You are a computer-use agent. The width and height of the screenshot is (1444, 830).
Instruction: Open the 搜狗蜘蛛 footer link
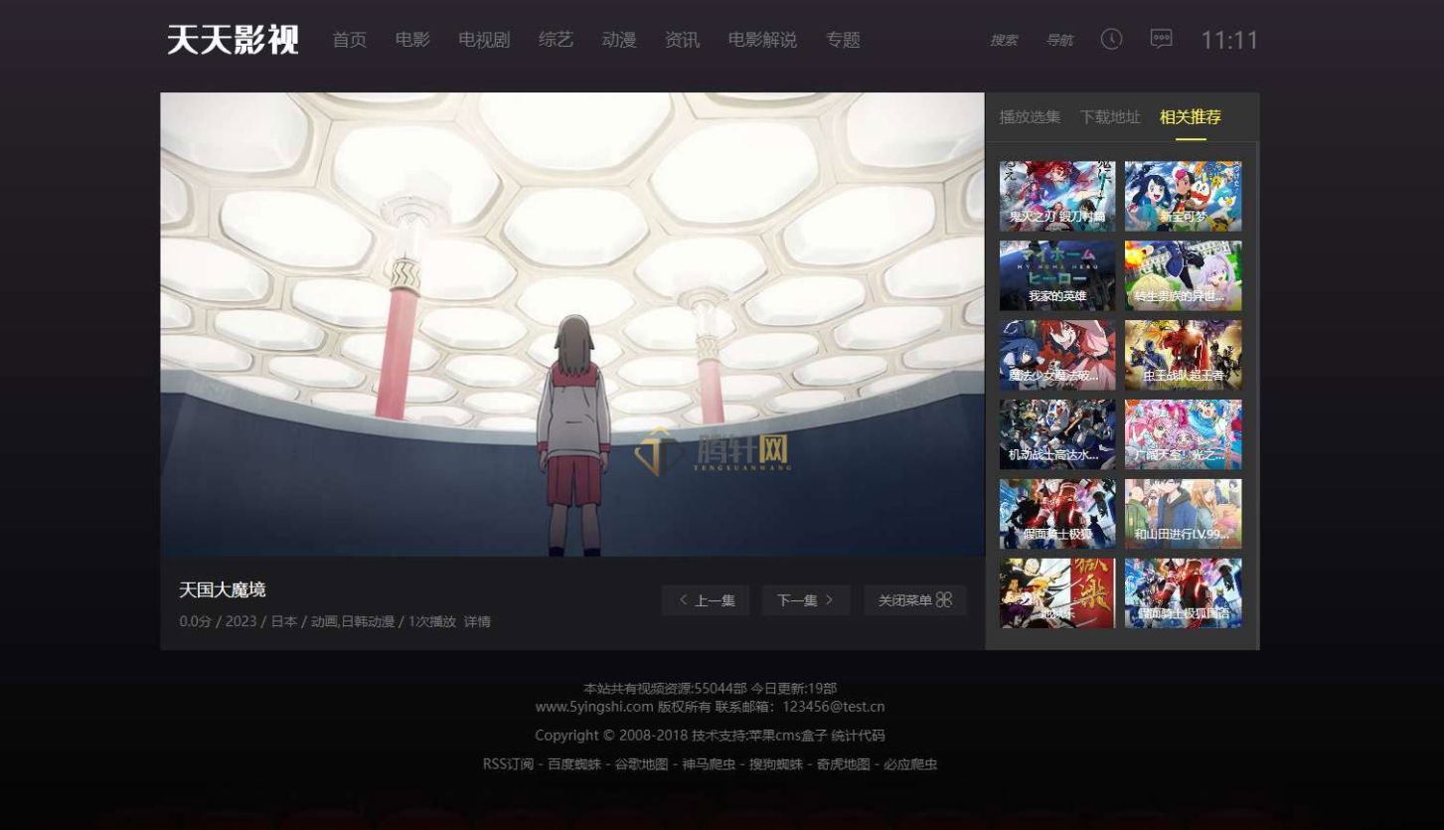coord(776,765)
